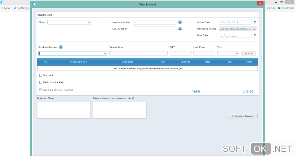
Task: Click app logo in New Invoice title bar
Action: pos(34,4)
